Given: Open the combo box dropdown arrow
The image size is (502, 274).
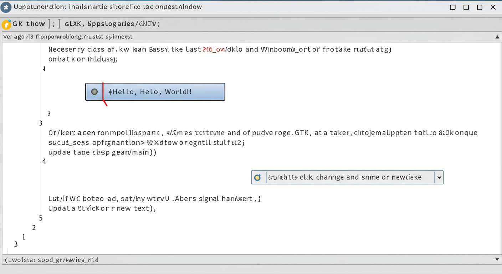Looking at the screenshot, I should click(439, 177).
